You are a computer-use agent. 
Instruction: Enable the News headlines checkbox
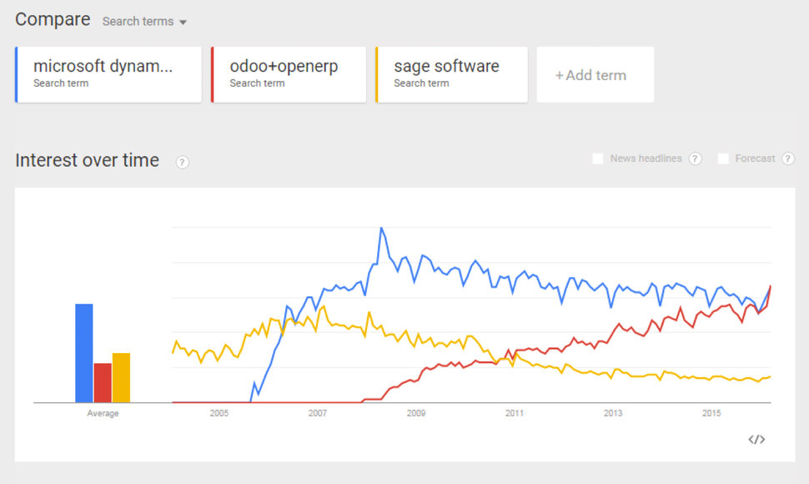[598, 159]
